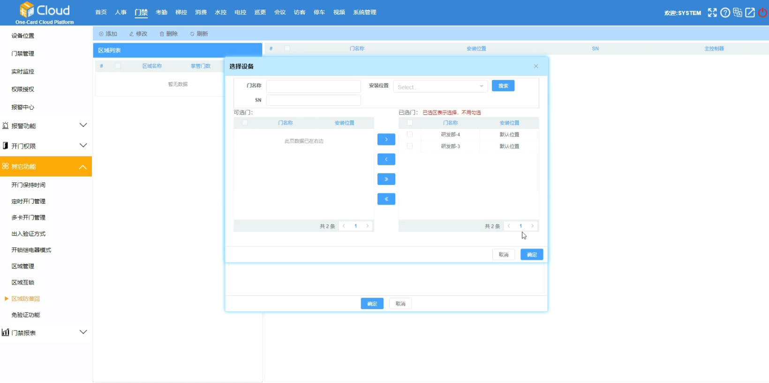Click the blue 搜索 search button
Viewport: 769px width, 383px height.
pos(503,86)
